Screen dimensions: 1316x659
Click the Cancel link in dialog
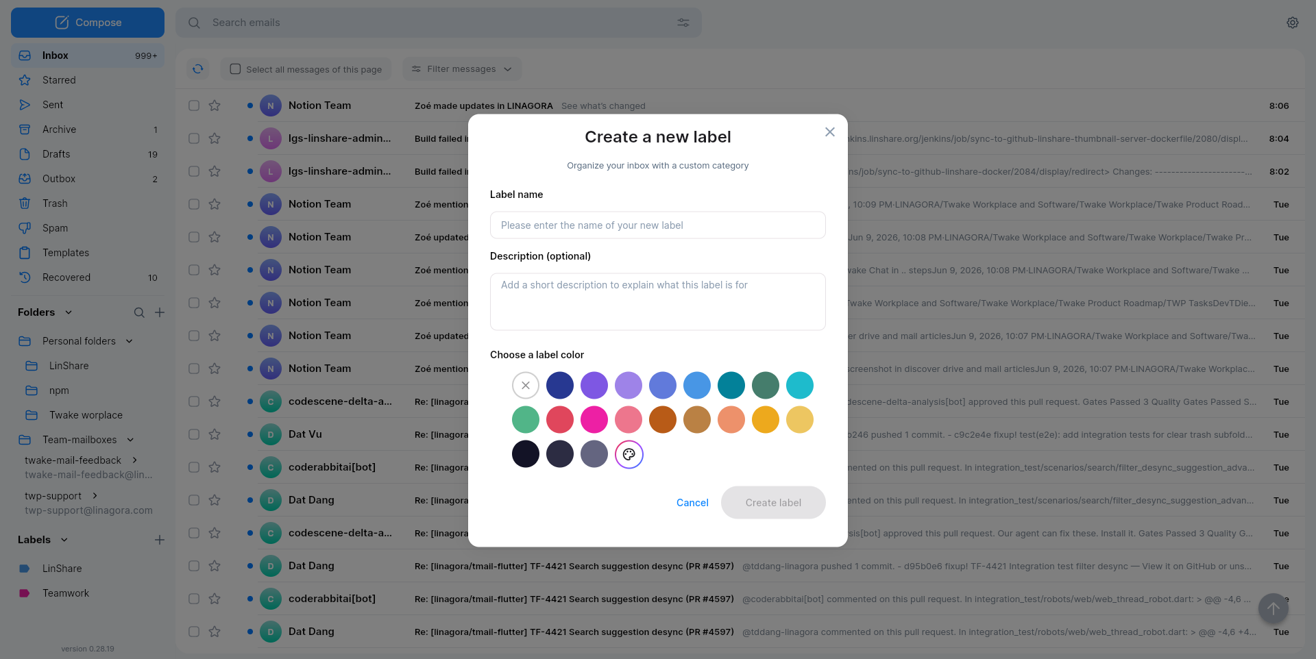692,503
